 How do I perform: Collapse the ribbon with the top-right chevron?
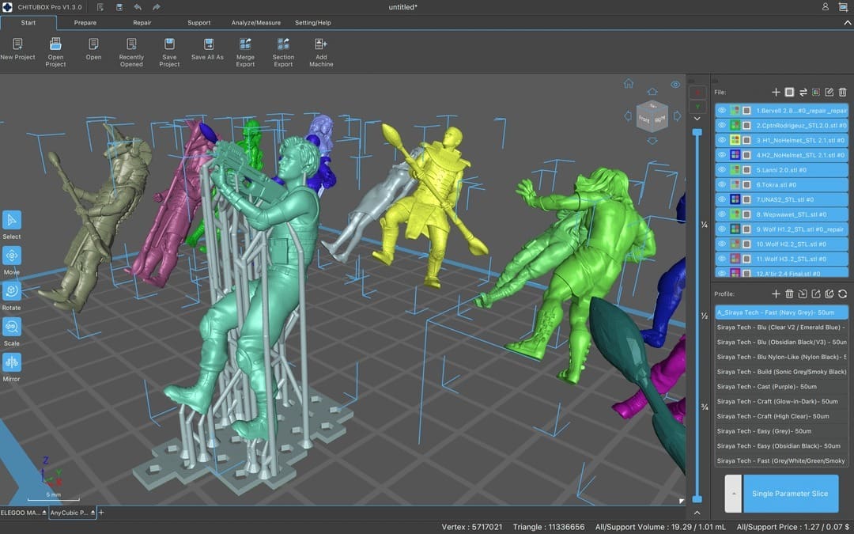coord(848,23)
